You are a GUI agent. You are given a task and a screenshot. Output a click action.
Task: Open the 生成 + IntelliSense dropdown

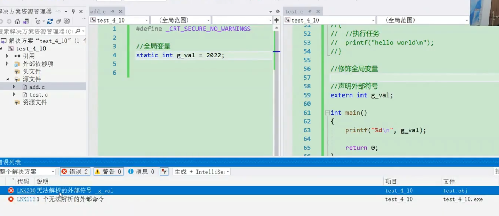(x=201, y=172)
